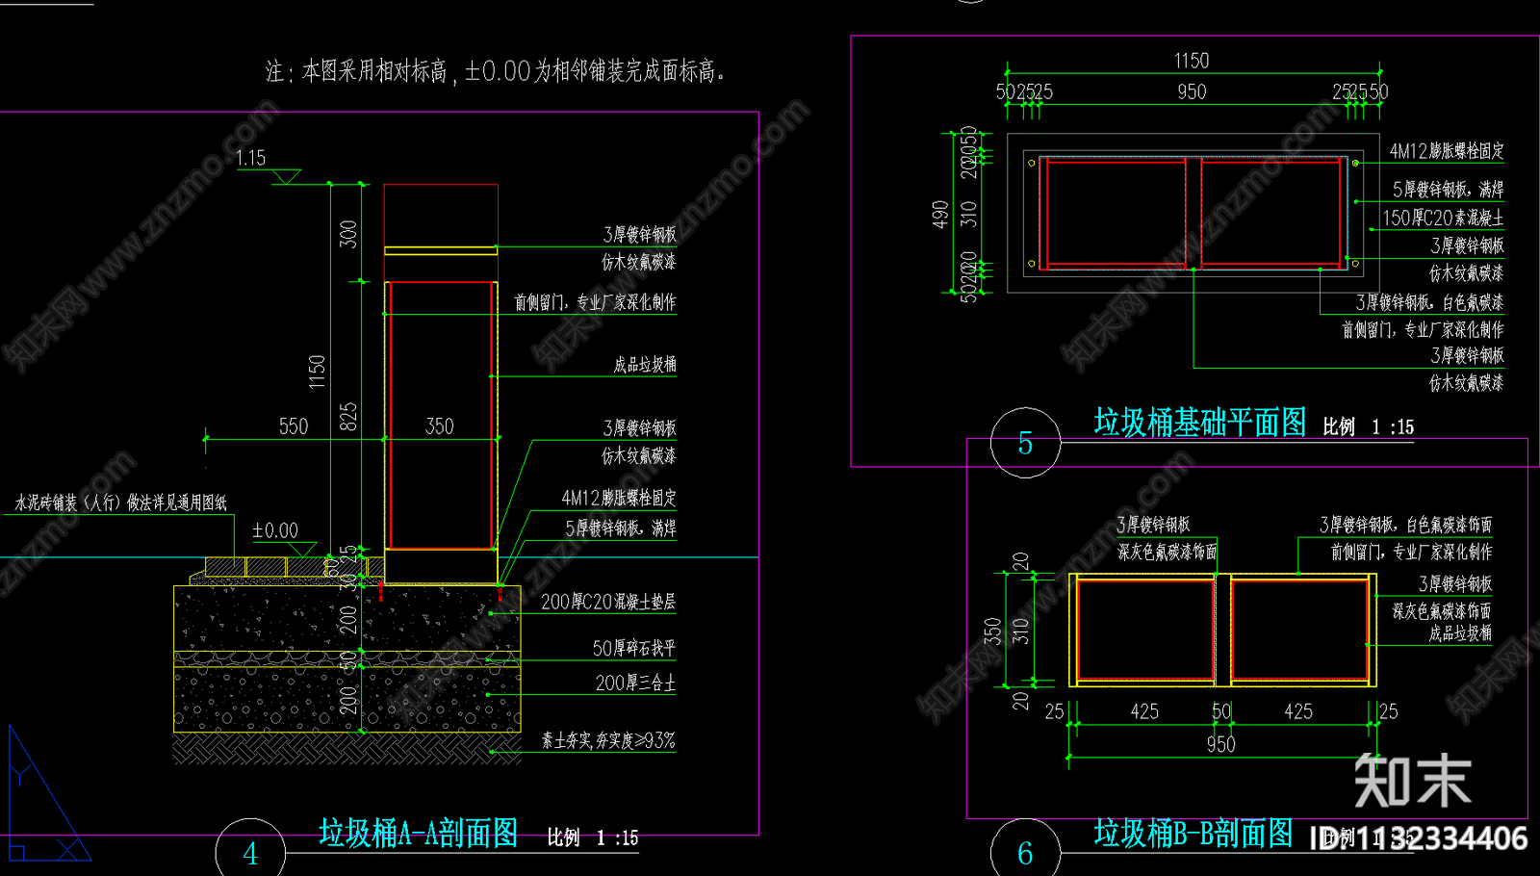The image size is (1540, 876).
Task: Select the title 垃圾桶A-A剖面图
Action: tap(419, 833)
